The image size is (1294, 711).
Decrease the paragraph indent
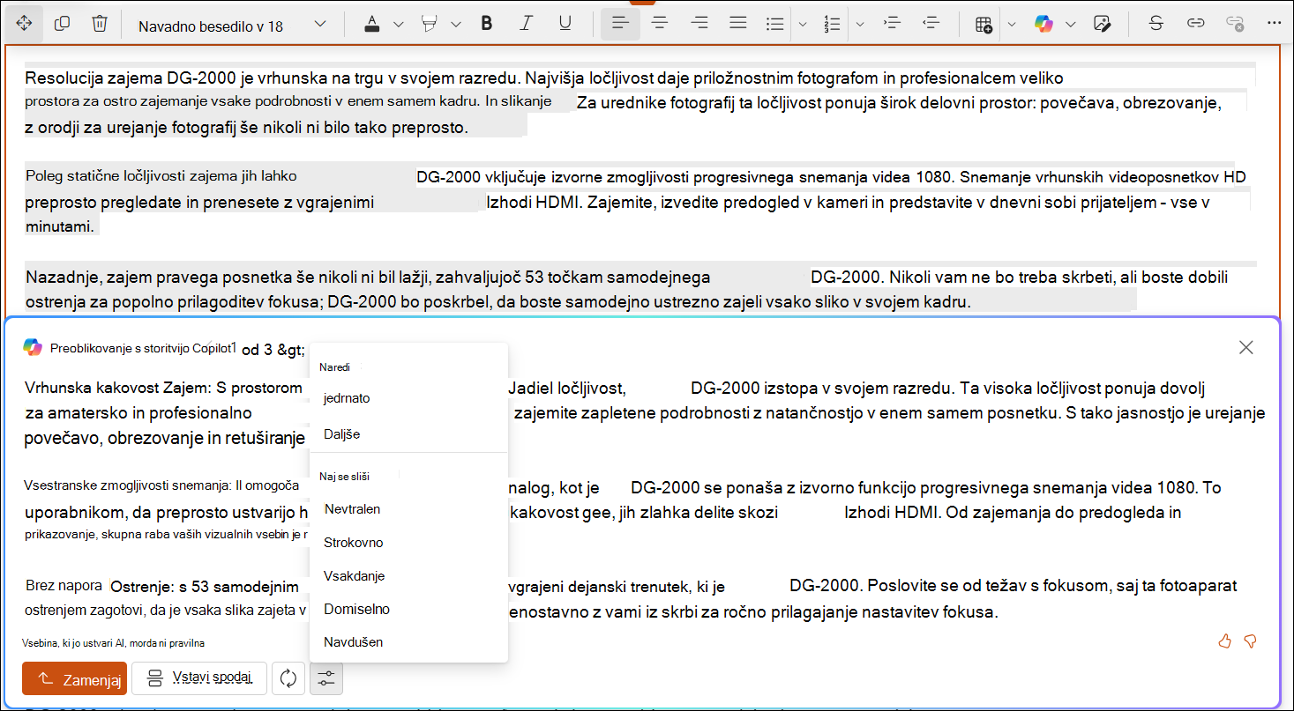click(931, 24)
